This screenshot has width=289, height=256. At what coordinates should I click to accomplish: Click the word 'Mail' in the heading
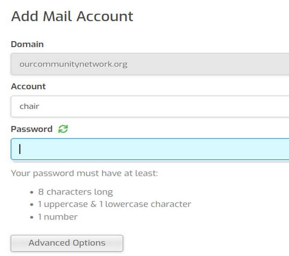click(x=58, y=17)
